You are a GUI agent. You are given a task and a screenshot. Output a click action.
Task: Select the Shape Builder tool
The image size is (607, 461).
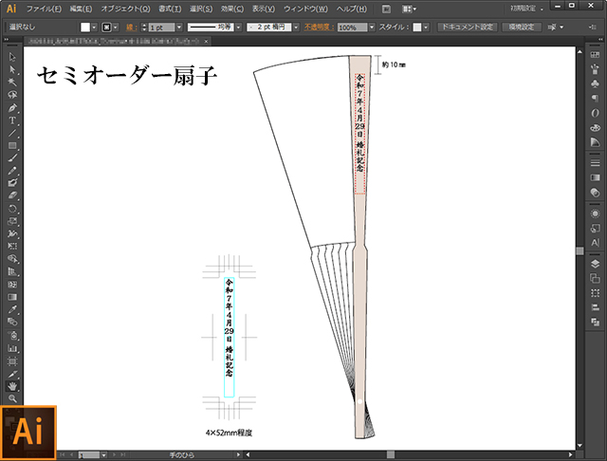12,259
